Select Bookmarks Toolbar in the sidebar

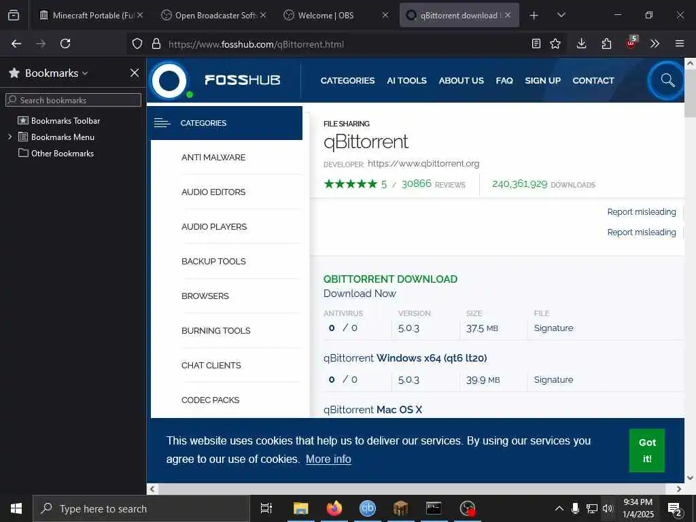coord(65,120)
